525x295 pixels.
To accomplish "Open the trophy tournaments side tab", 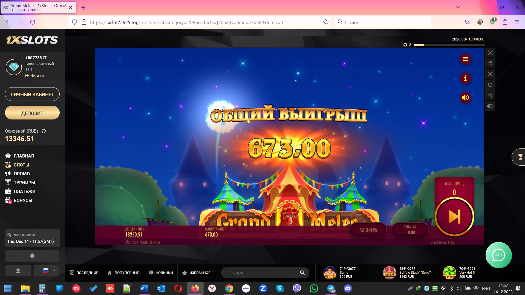I will click(x=519, y=157).
